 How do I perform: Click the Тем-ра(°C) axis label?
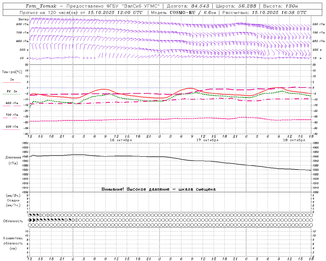click(12, 72)
